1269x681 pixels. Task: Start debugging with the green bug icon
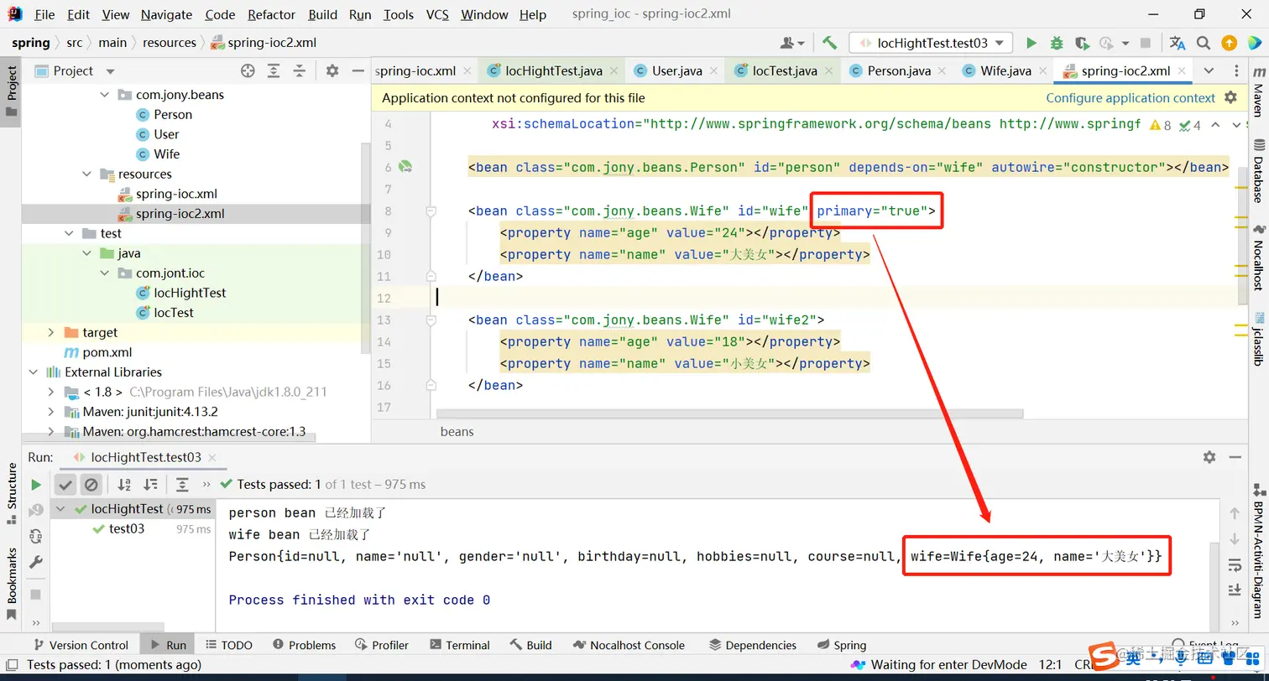(x=1057, y=43)
